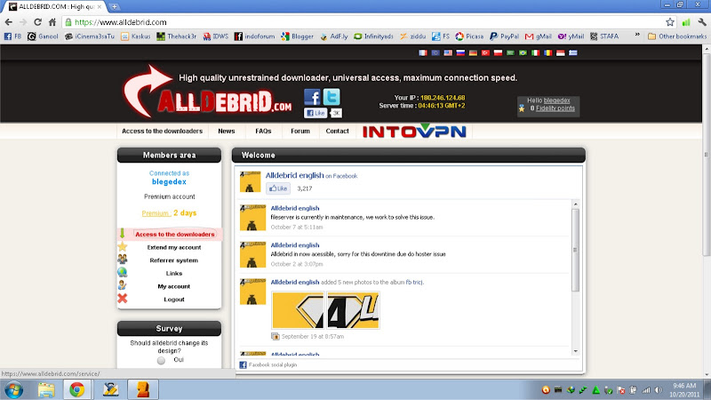The width and height of the screenshot is (711, 400).
Task: Select the Turkish flag language icon
Action: (x=485, y=53)
